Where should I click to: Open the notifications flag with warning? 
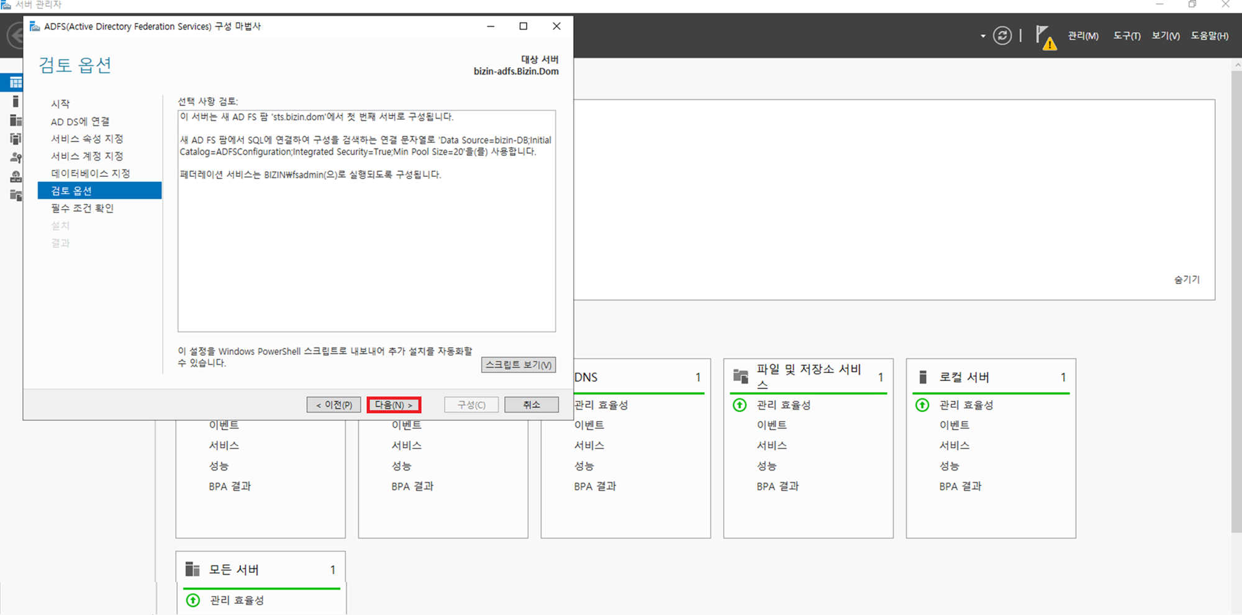(1045, 37)
